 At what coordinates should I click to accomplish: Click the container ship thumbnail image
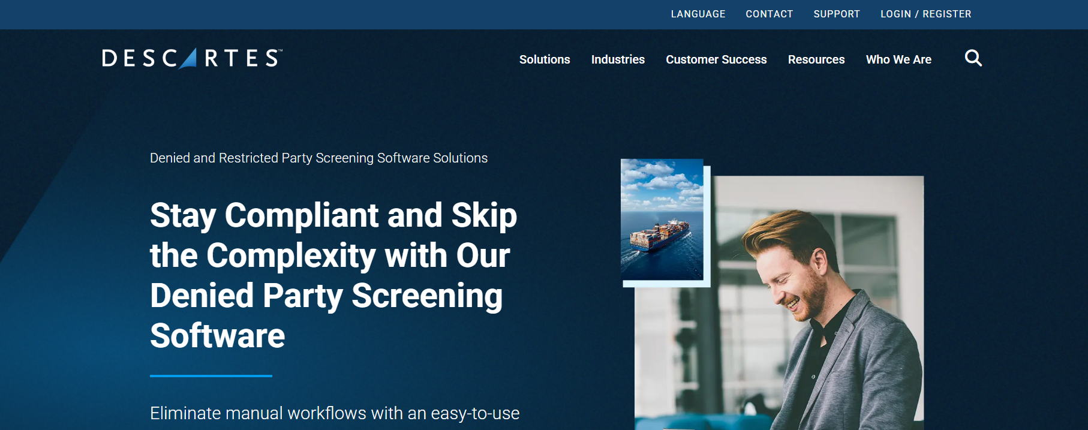click(x=662, y=219)
